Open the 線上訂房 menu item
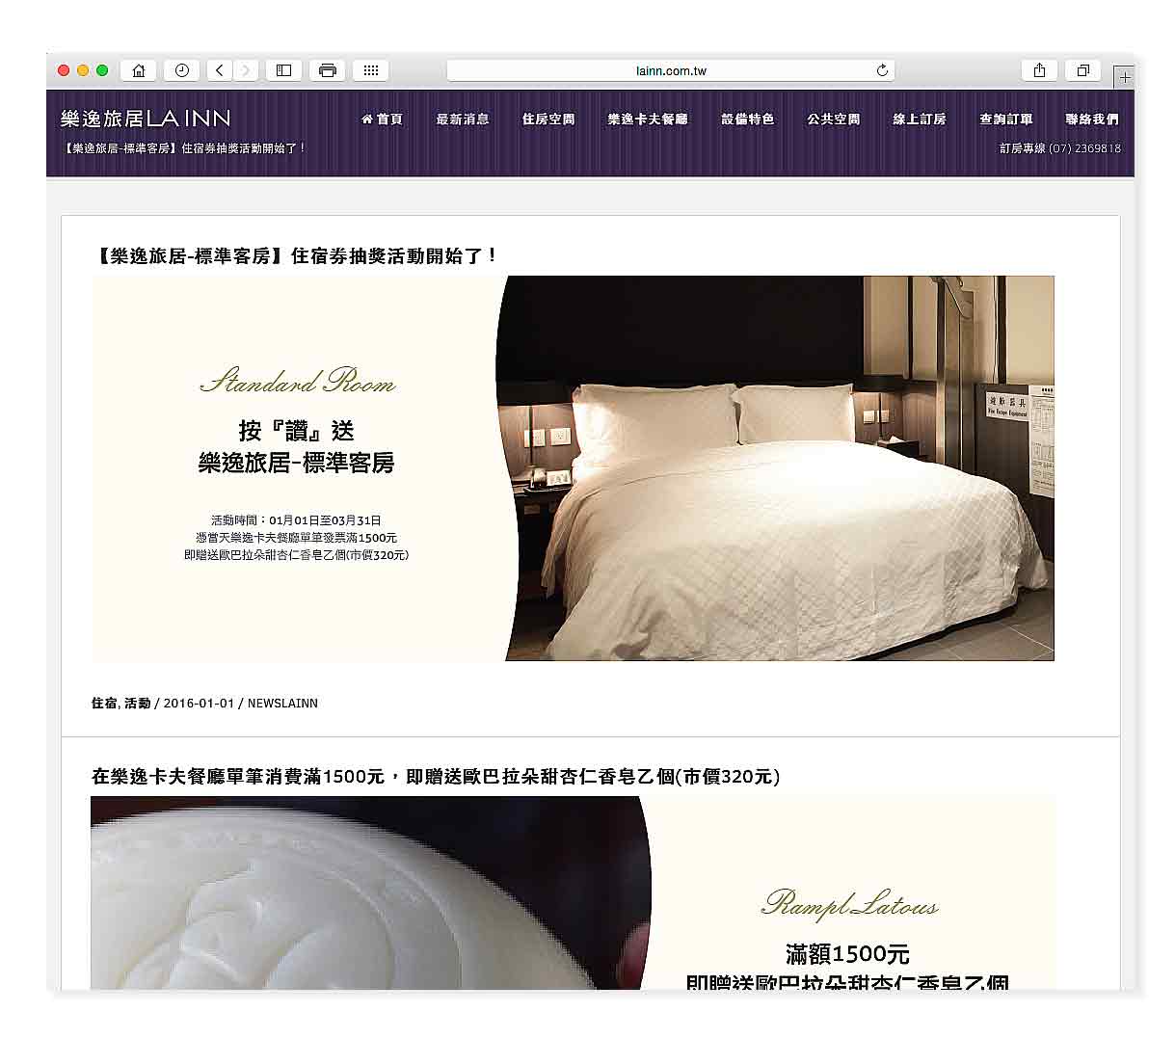Screen dimensions: 1175x1038 pyautogui.click(x=920, y=120)
